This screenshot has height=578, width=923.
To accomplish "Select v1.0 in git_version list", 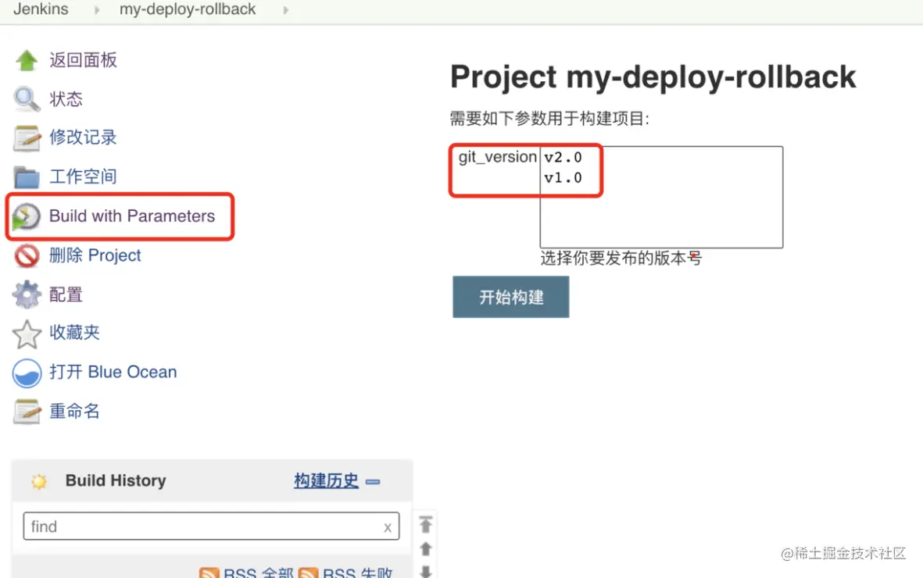I will click(563, 178).
